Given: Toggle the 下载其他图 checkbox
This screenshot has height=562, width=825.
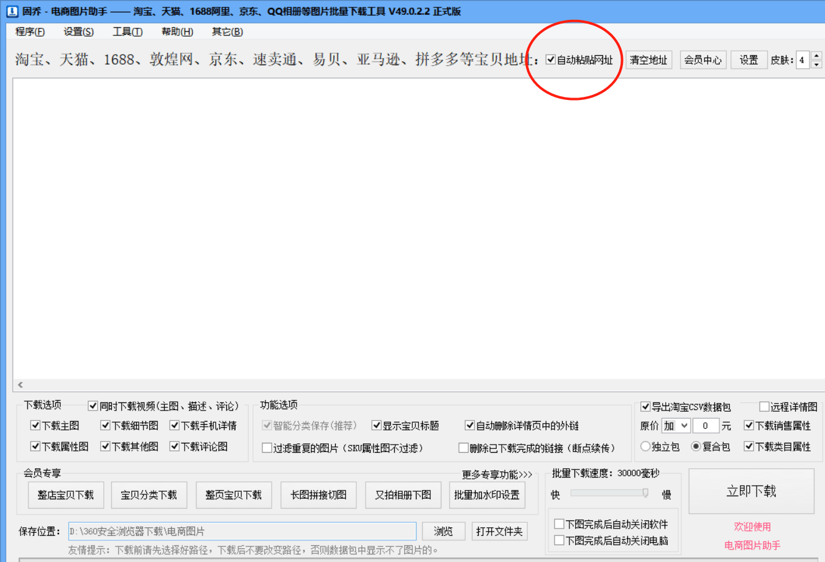Looking at the screenshot, I should click(106, 446).
